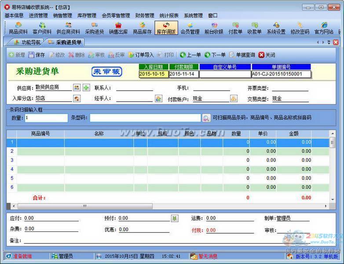Viewport: 344px width, 264px height.
Task: Go to previous order with 上一单
Action: (190, 55)
